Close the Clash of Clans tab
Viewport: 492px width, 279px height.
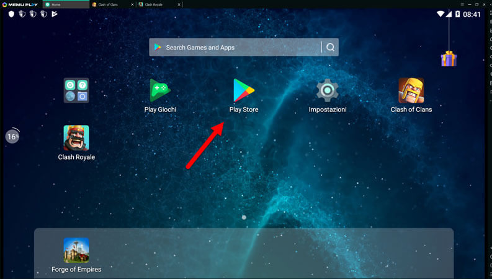(x=132, y=5)
